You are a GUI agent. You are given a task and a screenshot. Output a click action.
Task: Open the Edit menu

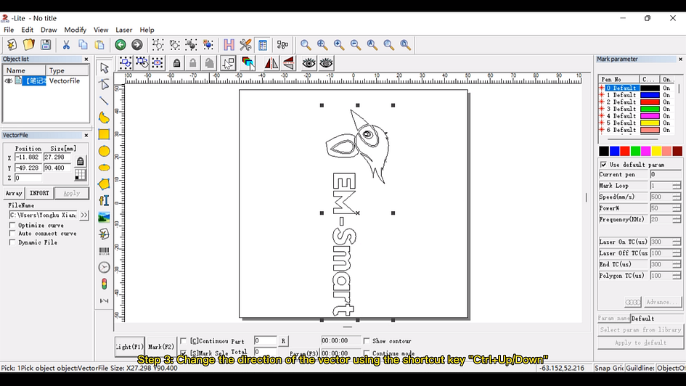(x=27, y=30)
